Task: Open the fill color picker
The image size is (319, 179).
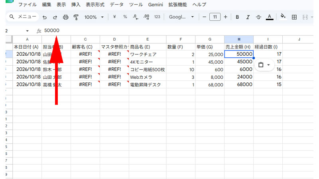Action: (x=283, y=16)
